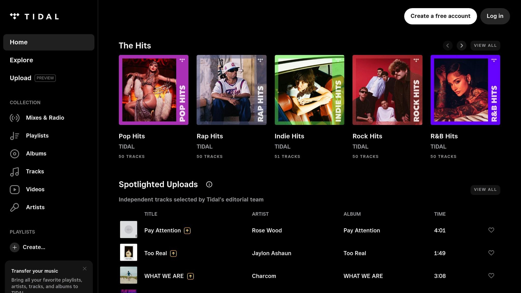Open the Upload Preview section

coord(20,78)
